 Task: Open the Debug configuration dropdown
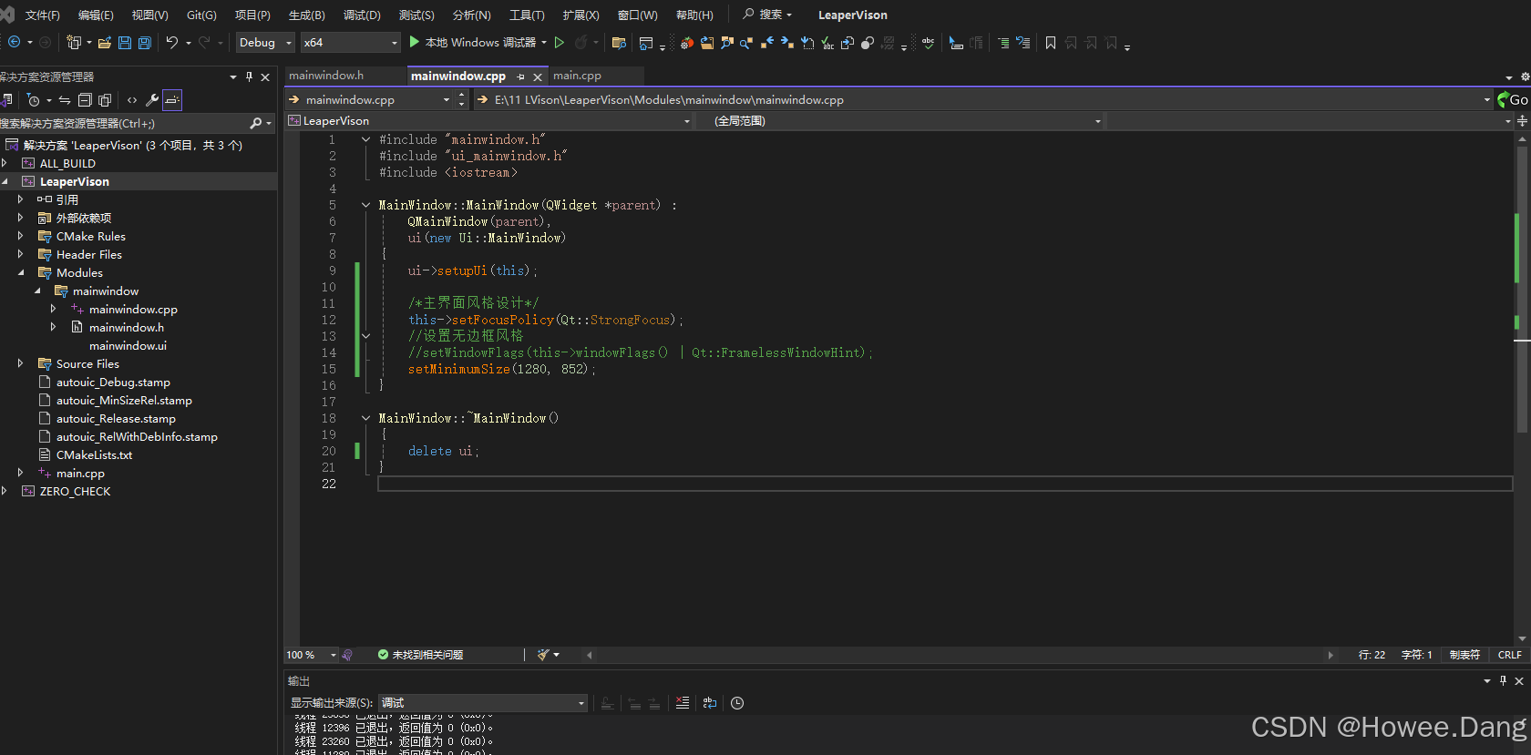[x=264, y=43]
